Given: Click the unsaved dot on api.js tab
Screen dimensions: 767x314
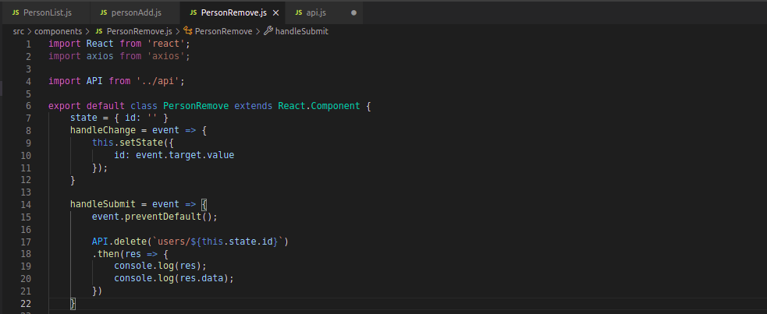Looking at the screenshot, I should (x=353, y=12).
